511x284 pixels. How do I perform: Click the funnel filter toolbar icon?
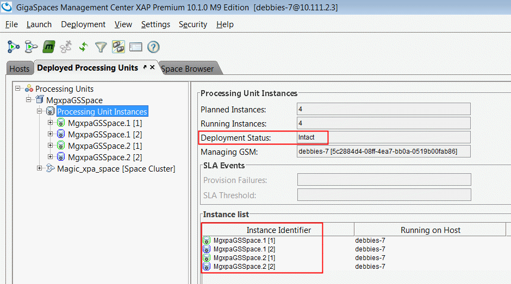tap(101, 47)
